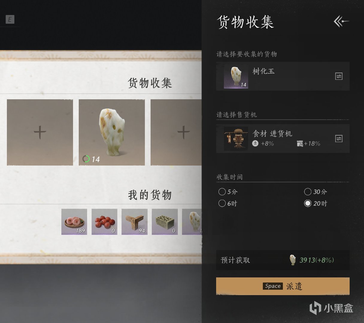Pick the red fruit item with 0
Viewport: 364px width, 323px height.
(x=104, y=222)
